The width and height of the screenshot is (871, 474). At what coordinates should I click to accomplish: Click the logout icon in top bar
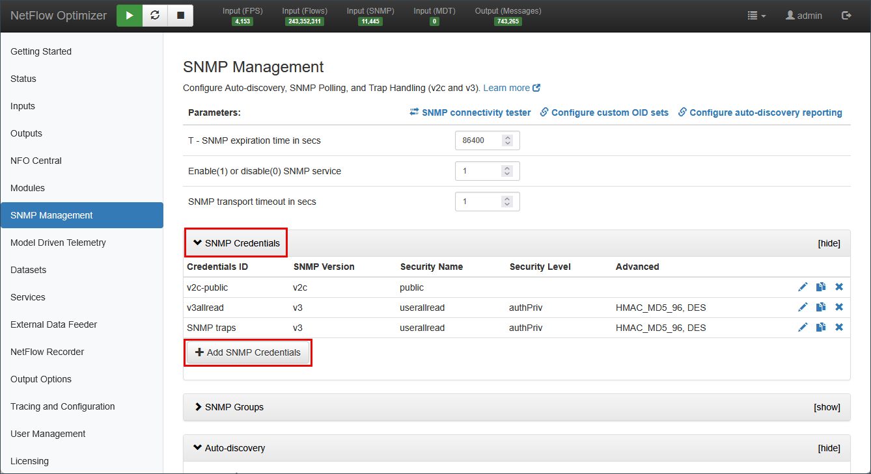coord(846,16)
